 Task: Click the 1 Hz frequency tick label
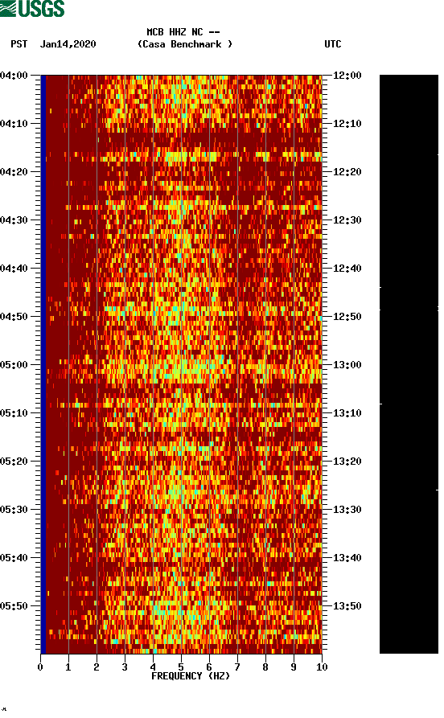pyautogui.click(x=68, y=667)
